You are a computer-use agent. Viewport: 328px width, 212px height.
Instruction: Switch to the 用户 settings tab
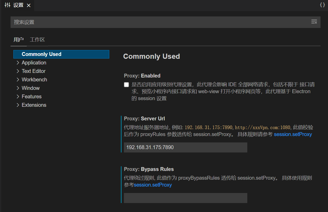point(19,40)
